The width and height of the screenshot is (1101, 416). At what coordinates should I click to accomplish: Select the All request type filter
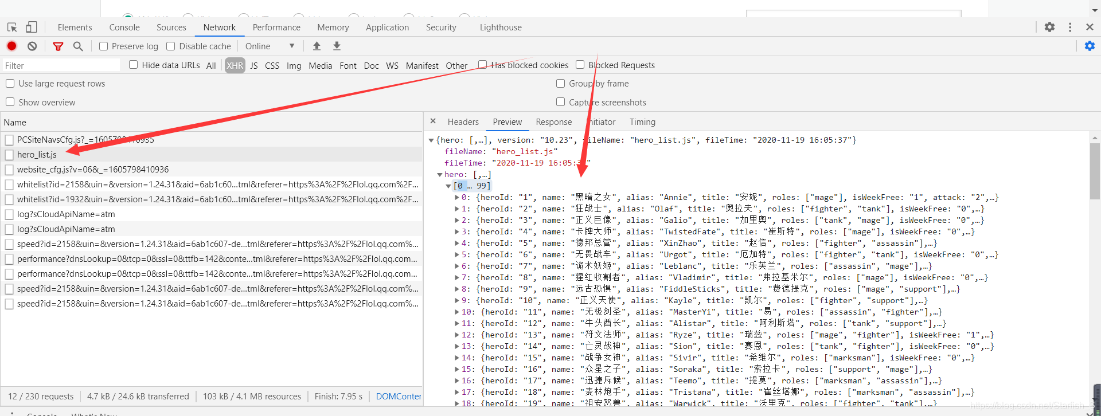point(211,65)
